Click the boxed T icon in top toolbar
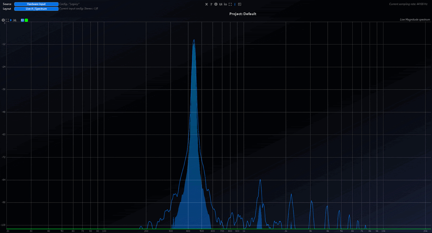 pos(239,4)
